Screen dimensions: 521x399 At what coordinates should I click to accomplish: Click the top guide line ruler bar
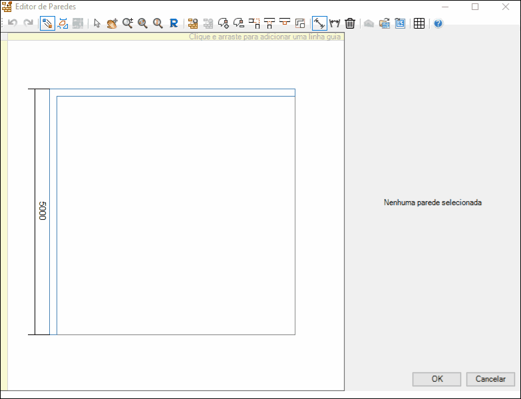[x=176, y=37]
